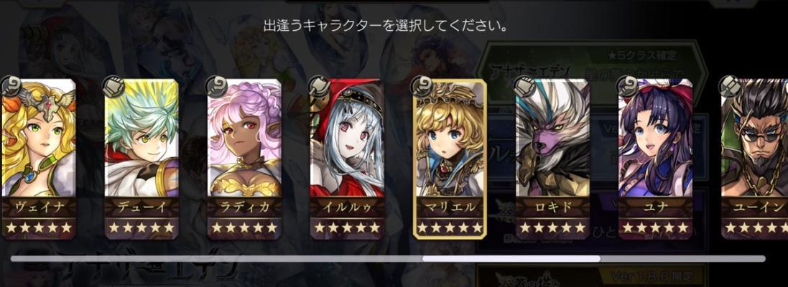Click the fist weapon icon on デューイ's card
The height and width of the screenshot is (287, 788).
[113, 86]
